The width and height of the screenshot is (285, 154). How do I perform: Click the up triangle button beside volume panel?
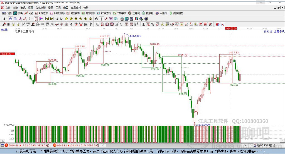3,141
